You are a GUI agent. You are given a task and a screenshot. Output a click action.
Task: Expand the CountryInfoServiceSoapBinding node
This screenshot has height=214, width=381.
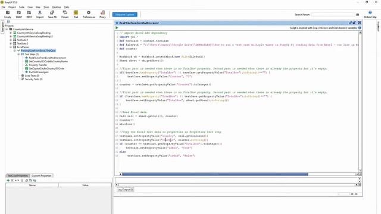coord(11,33)
